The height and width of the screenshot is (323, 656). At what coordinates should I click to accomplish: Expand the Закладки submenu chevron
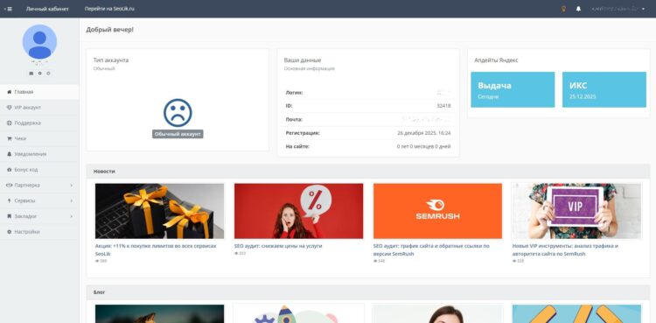pos(71,216)
